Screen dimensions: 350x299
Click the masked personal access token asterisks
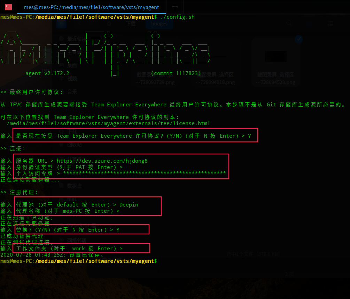pos(145,173)
